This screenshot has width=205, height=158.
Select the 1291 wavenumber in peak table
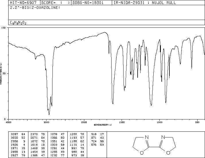(x=54, y=148)
